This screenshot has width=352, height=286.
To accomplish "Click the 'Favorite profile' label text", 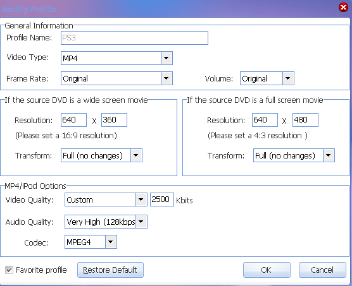I will click(x=41, y=270).
